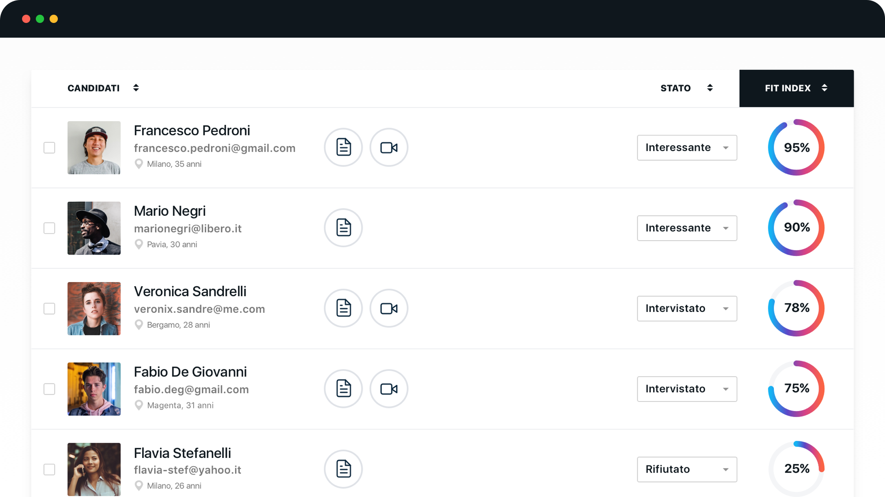
Task: Open Veronica Sandrelli's profile photo
Action: tap(94, 308)
